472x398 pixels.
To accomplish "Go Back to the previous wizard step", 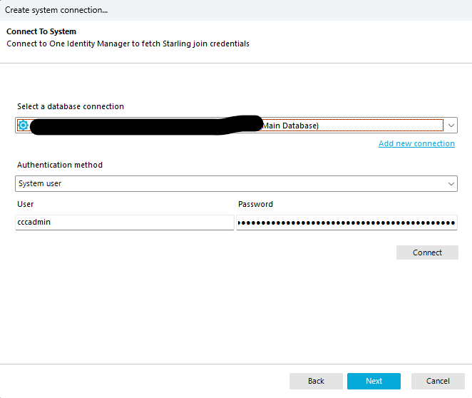I will tap(316, 381).
